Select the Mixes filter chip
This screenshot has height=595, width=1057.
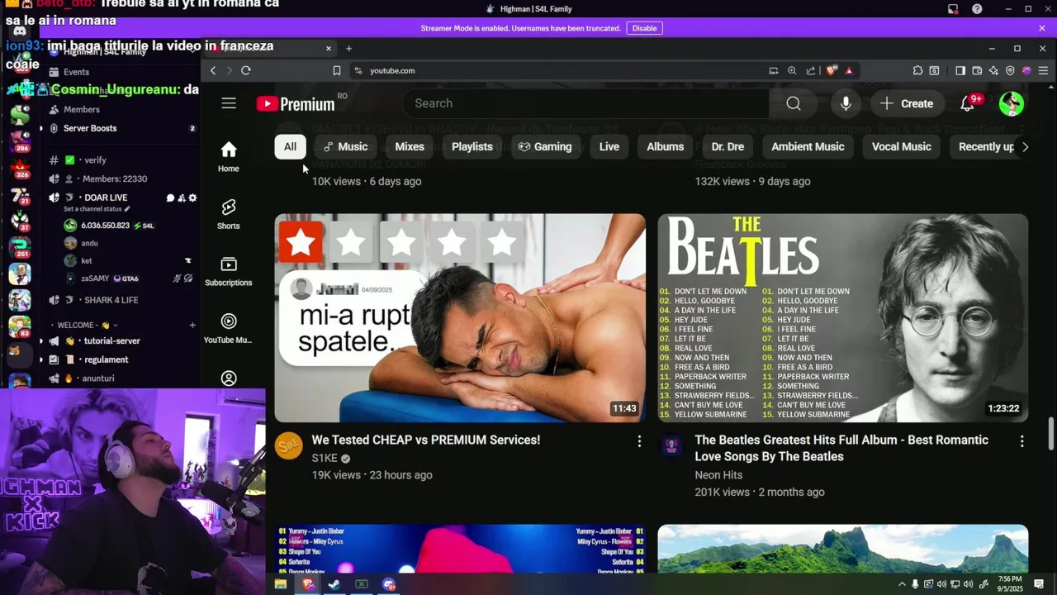click(x=410, y=147)
